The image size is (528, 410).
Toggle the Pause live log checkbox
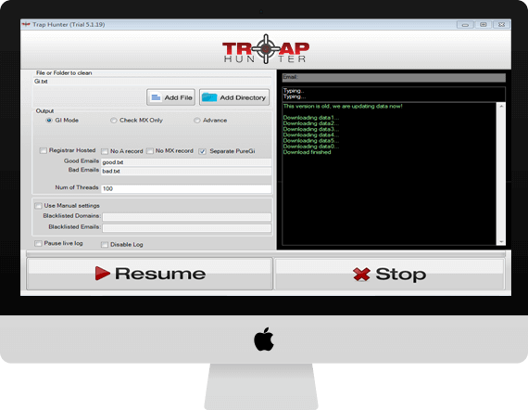(38, 243)
